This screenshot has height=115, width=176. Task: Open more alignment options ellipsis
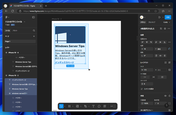(x=169, y=42)
